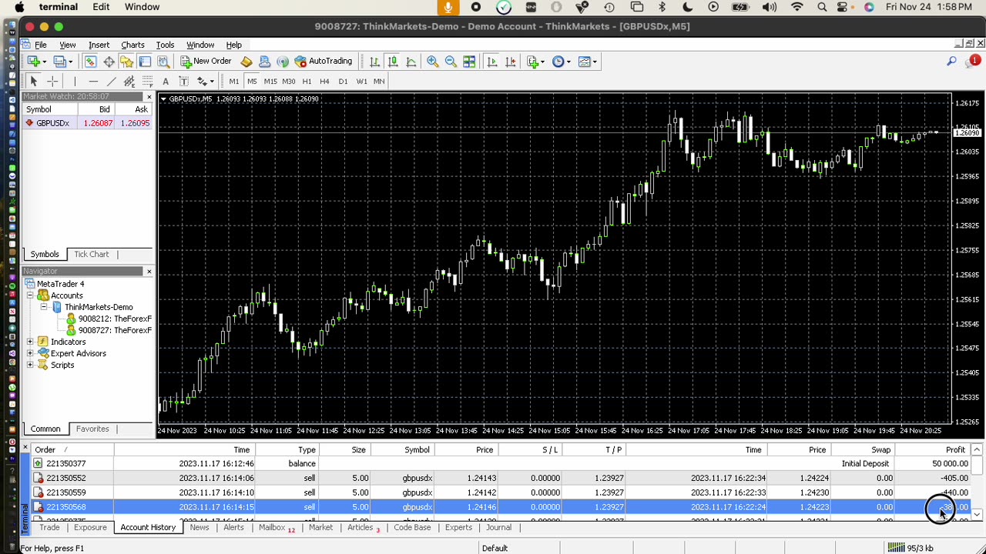Viewport: 986px width, 554px height.
Task: Set timeframe to M30
Action: pos(289,81)
